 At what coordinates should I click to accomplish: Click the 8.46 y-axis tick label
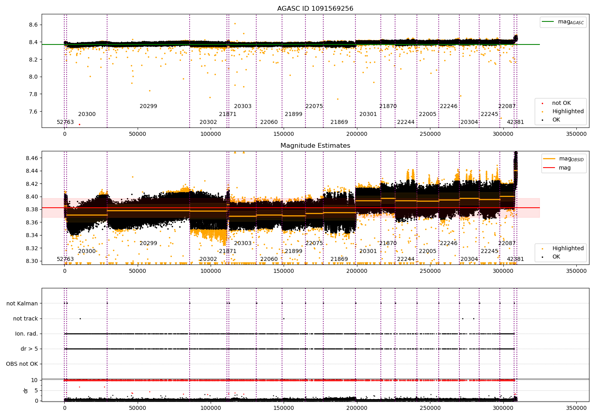pos(32,158)
